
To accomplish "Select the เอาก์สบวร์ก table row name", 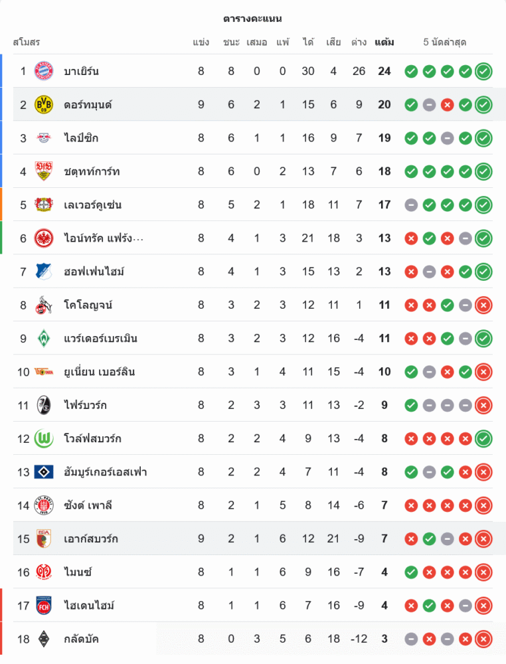I will 91,539.
